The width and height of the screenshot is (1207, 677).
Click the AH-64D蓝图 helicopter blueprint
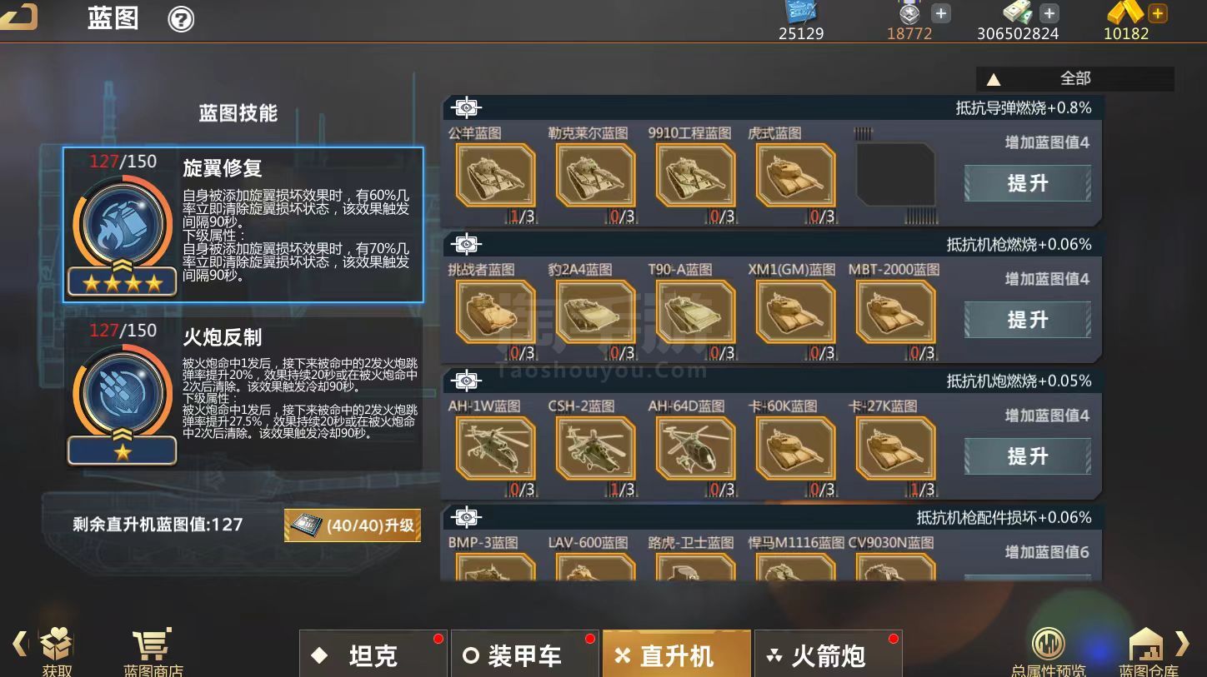(696, 449)
